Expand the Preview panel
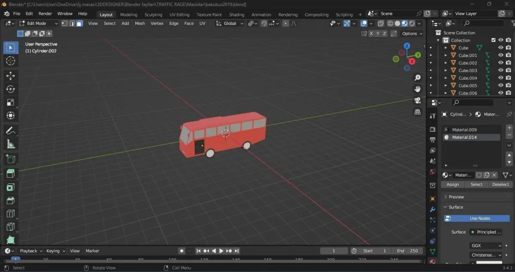Viewport: 515px width, 272px height. 446,197
